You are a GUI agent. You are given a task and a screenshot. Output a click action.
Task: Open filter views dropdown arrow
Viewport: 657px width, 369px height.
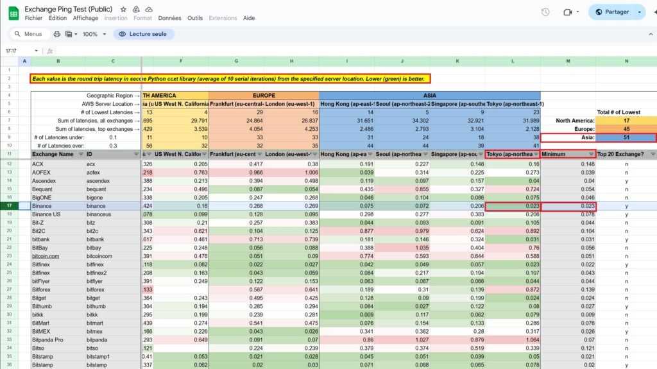click(x=76, y=34)
